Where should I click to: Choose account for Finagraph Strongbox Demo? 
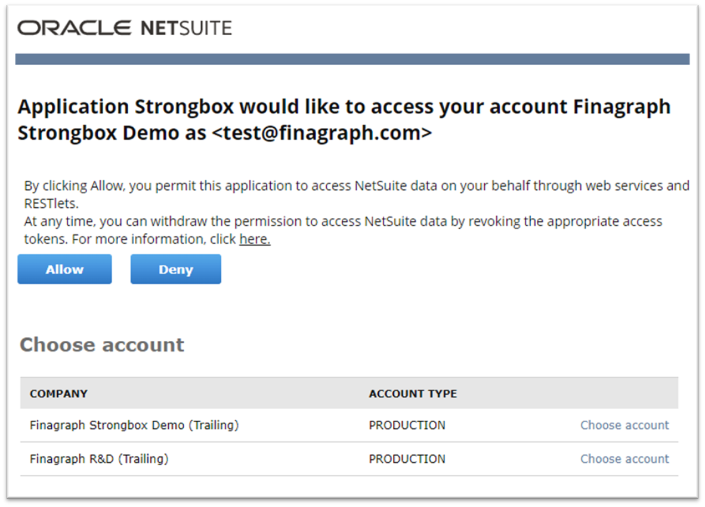click(x=624, y=425)
